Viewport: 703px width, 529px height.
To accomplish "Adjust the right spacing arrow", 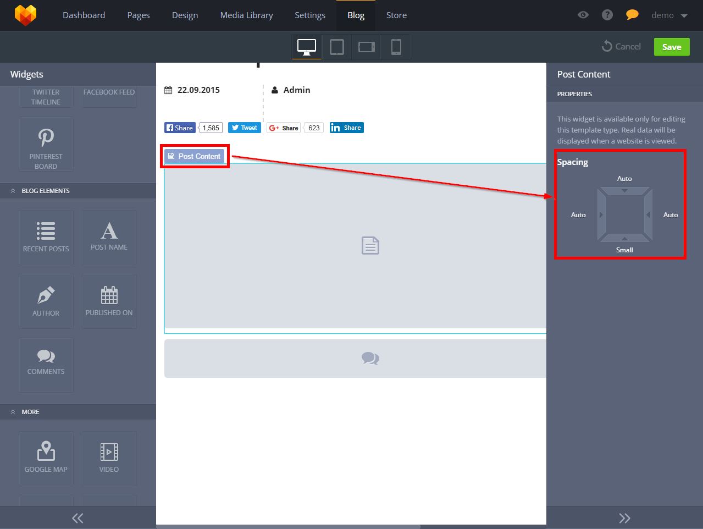I will click(x=649, y=214).
